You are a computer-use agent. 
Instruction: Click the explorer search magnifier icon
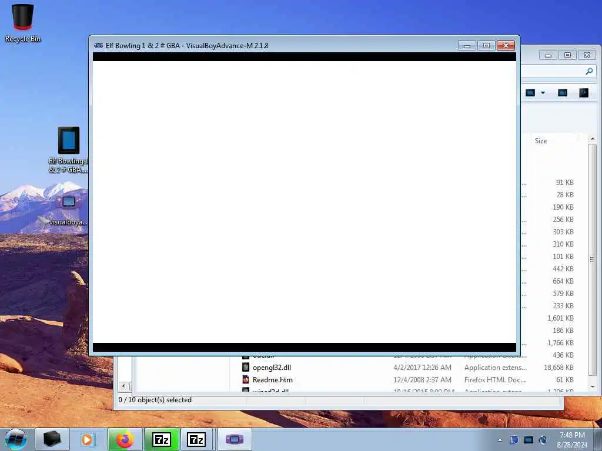[x=589, y=71]
